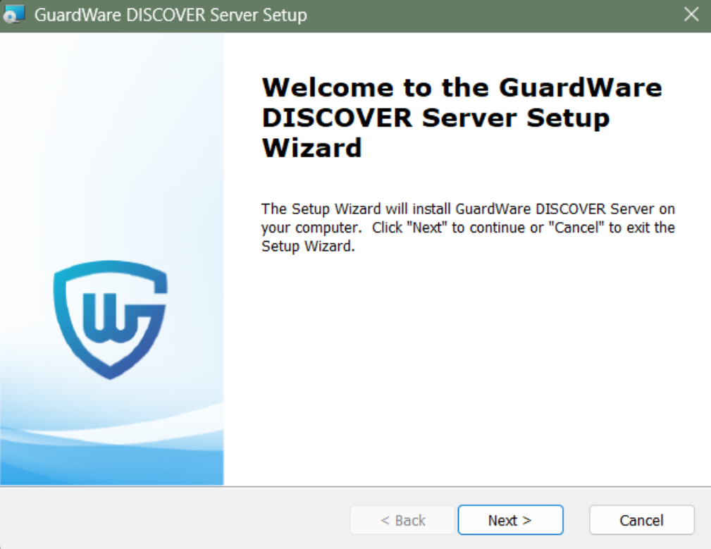The width and height of the screenshot is (711, 549).
Task: Click the GuardWare shield logo
Action: point(111,319)
